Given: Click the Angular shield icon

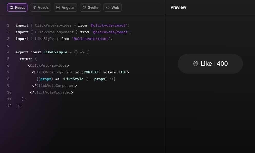Looking at the screenshot, I should (58, 7).
